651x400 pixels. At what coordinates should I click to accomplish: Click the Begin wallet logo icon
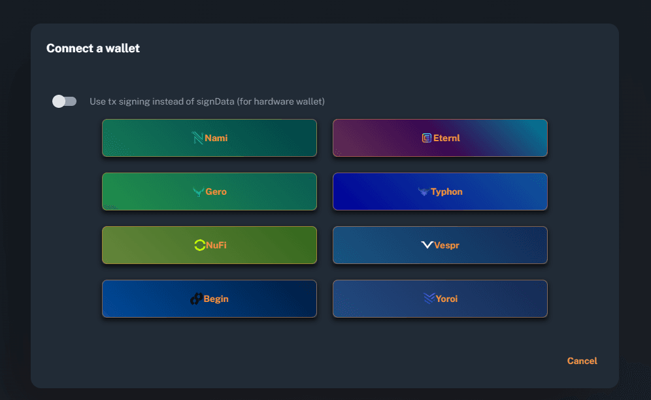click(x=196, y=299)
